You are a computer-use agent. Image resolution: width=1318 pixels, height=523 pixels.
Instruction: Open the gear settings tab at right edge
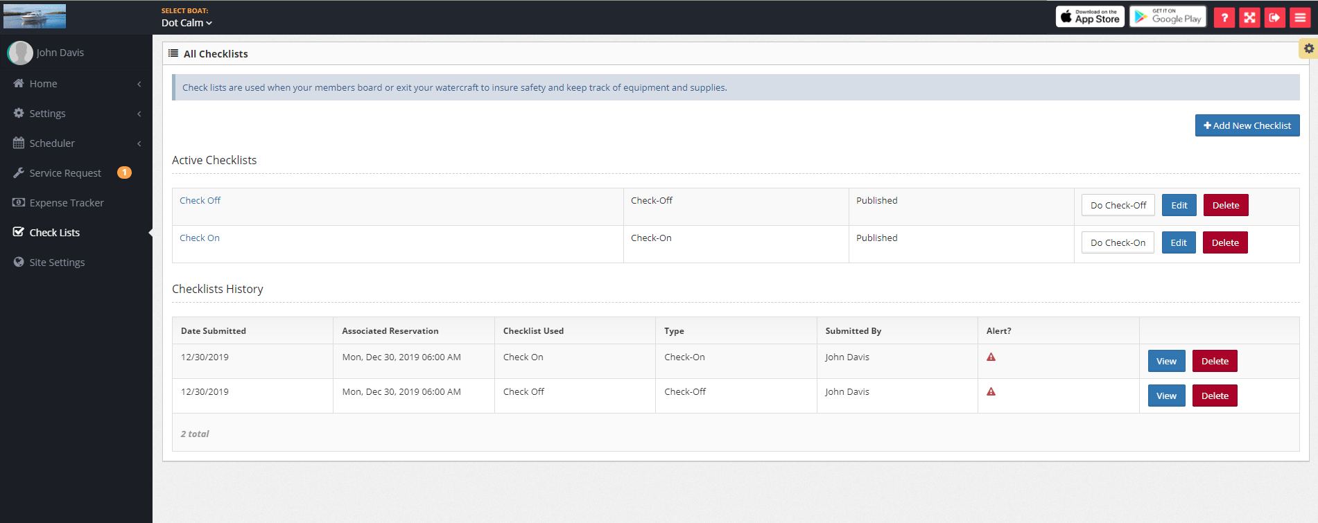(x=1308, y=48)
